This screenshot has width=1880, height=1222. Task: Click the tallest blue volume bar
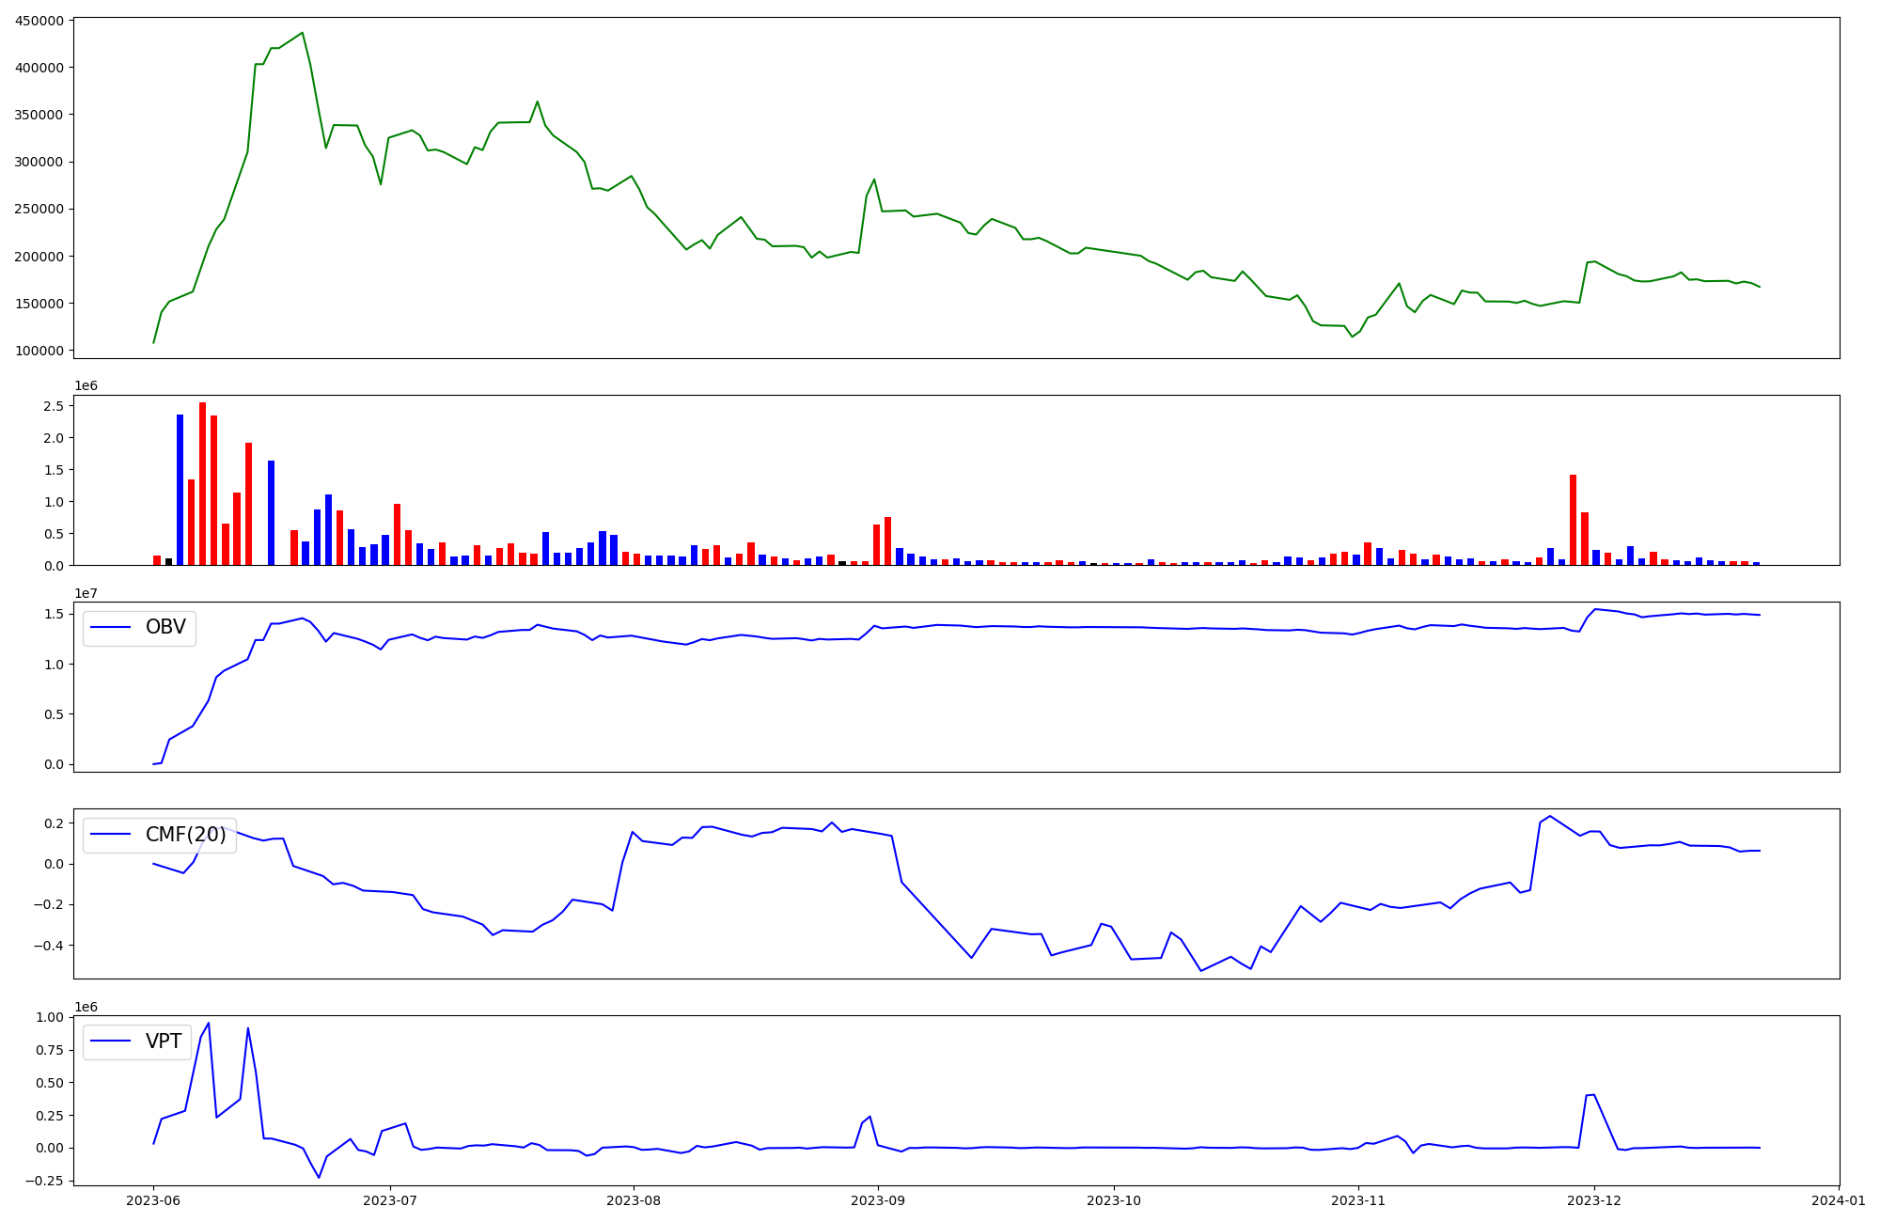point(180,490)
